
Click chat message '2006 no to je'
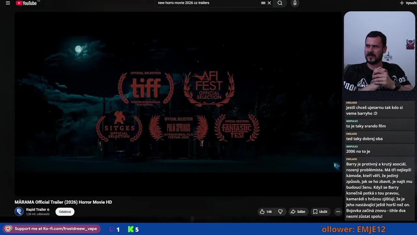click(x=358, y=151)
